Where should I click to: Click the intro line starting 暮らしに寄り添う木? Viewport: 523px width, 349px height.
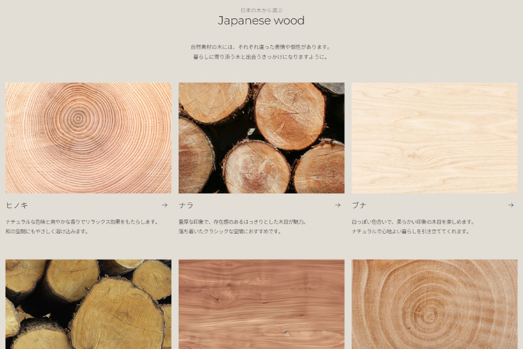[x=261, y=57]
